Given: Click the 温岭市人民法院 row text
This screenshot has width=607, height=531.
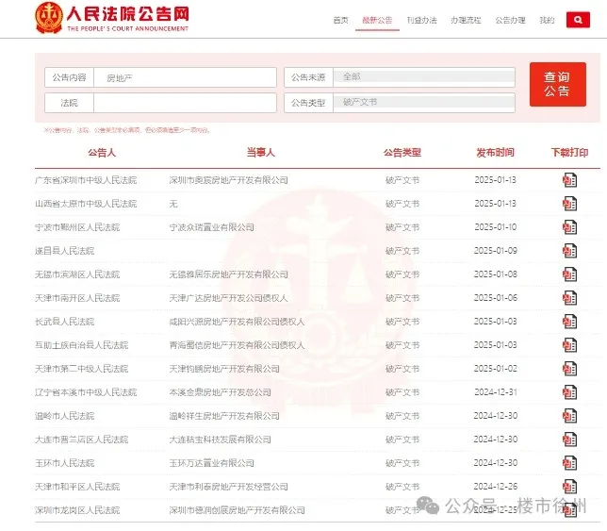Looking at the screenshot, I should (x=64, y=416).
